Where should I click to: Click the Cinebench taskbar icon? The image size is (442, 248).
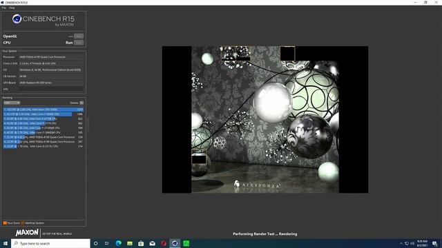(175, 243)
